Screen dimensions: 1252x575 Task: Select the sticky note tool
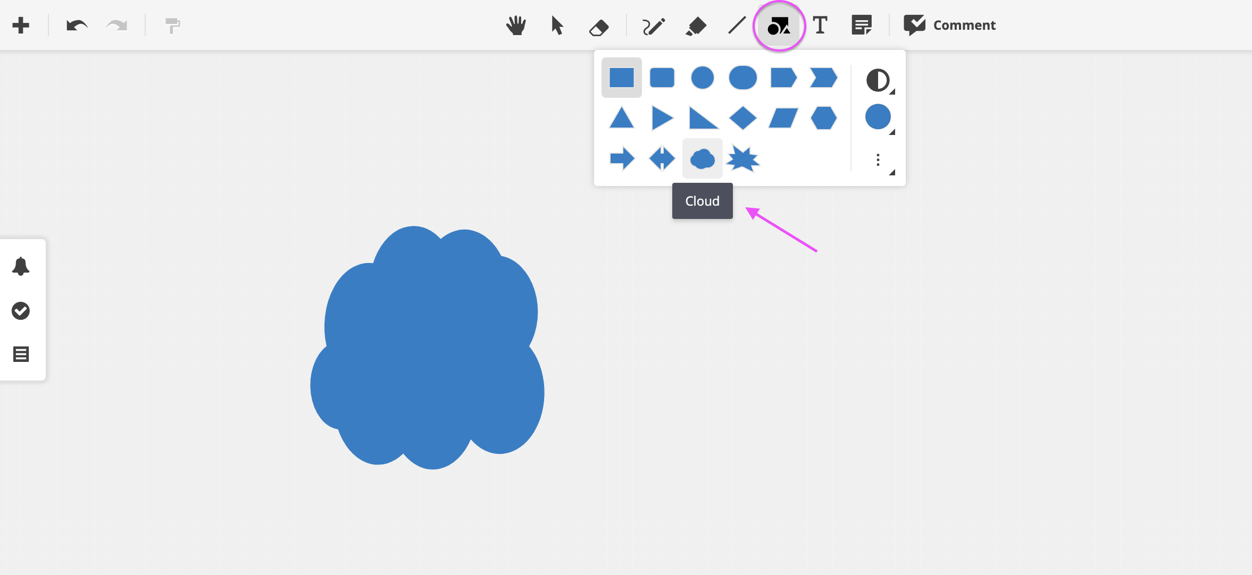(x=862, y=25)
